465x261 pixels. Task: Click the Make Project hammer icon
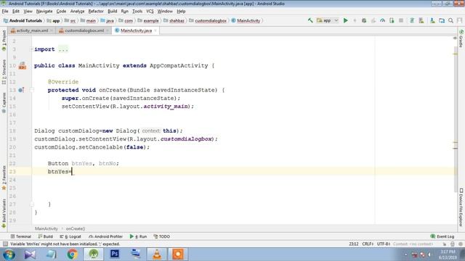pyautogui.click(x=310, y=20)
